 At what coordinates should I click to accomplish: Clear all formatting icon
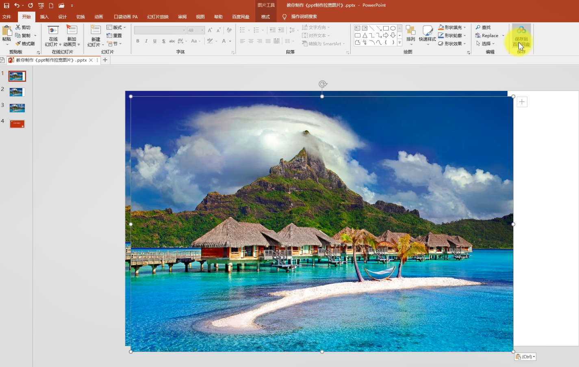229,30
